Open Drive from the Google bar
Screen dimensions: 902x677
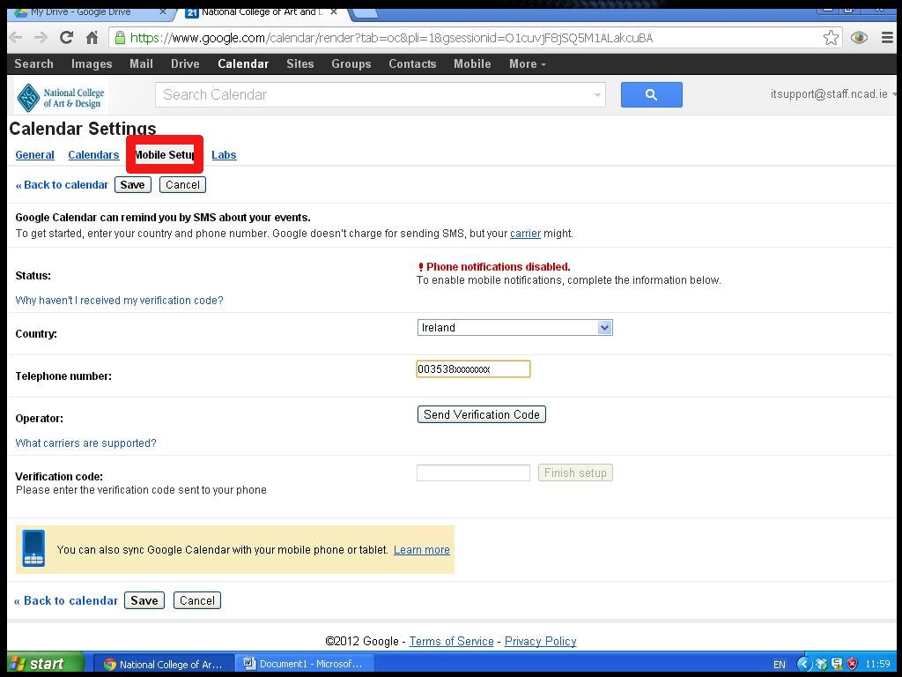tap(185, 63)
